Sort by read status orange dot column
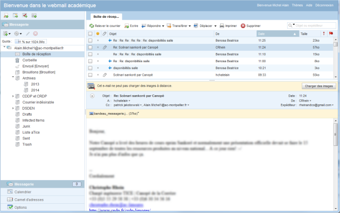This screenshot has width=340, height=213. pos(98,34)
